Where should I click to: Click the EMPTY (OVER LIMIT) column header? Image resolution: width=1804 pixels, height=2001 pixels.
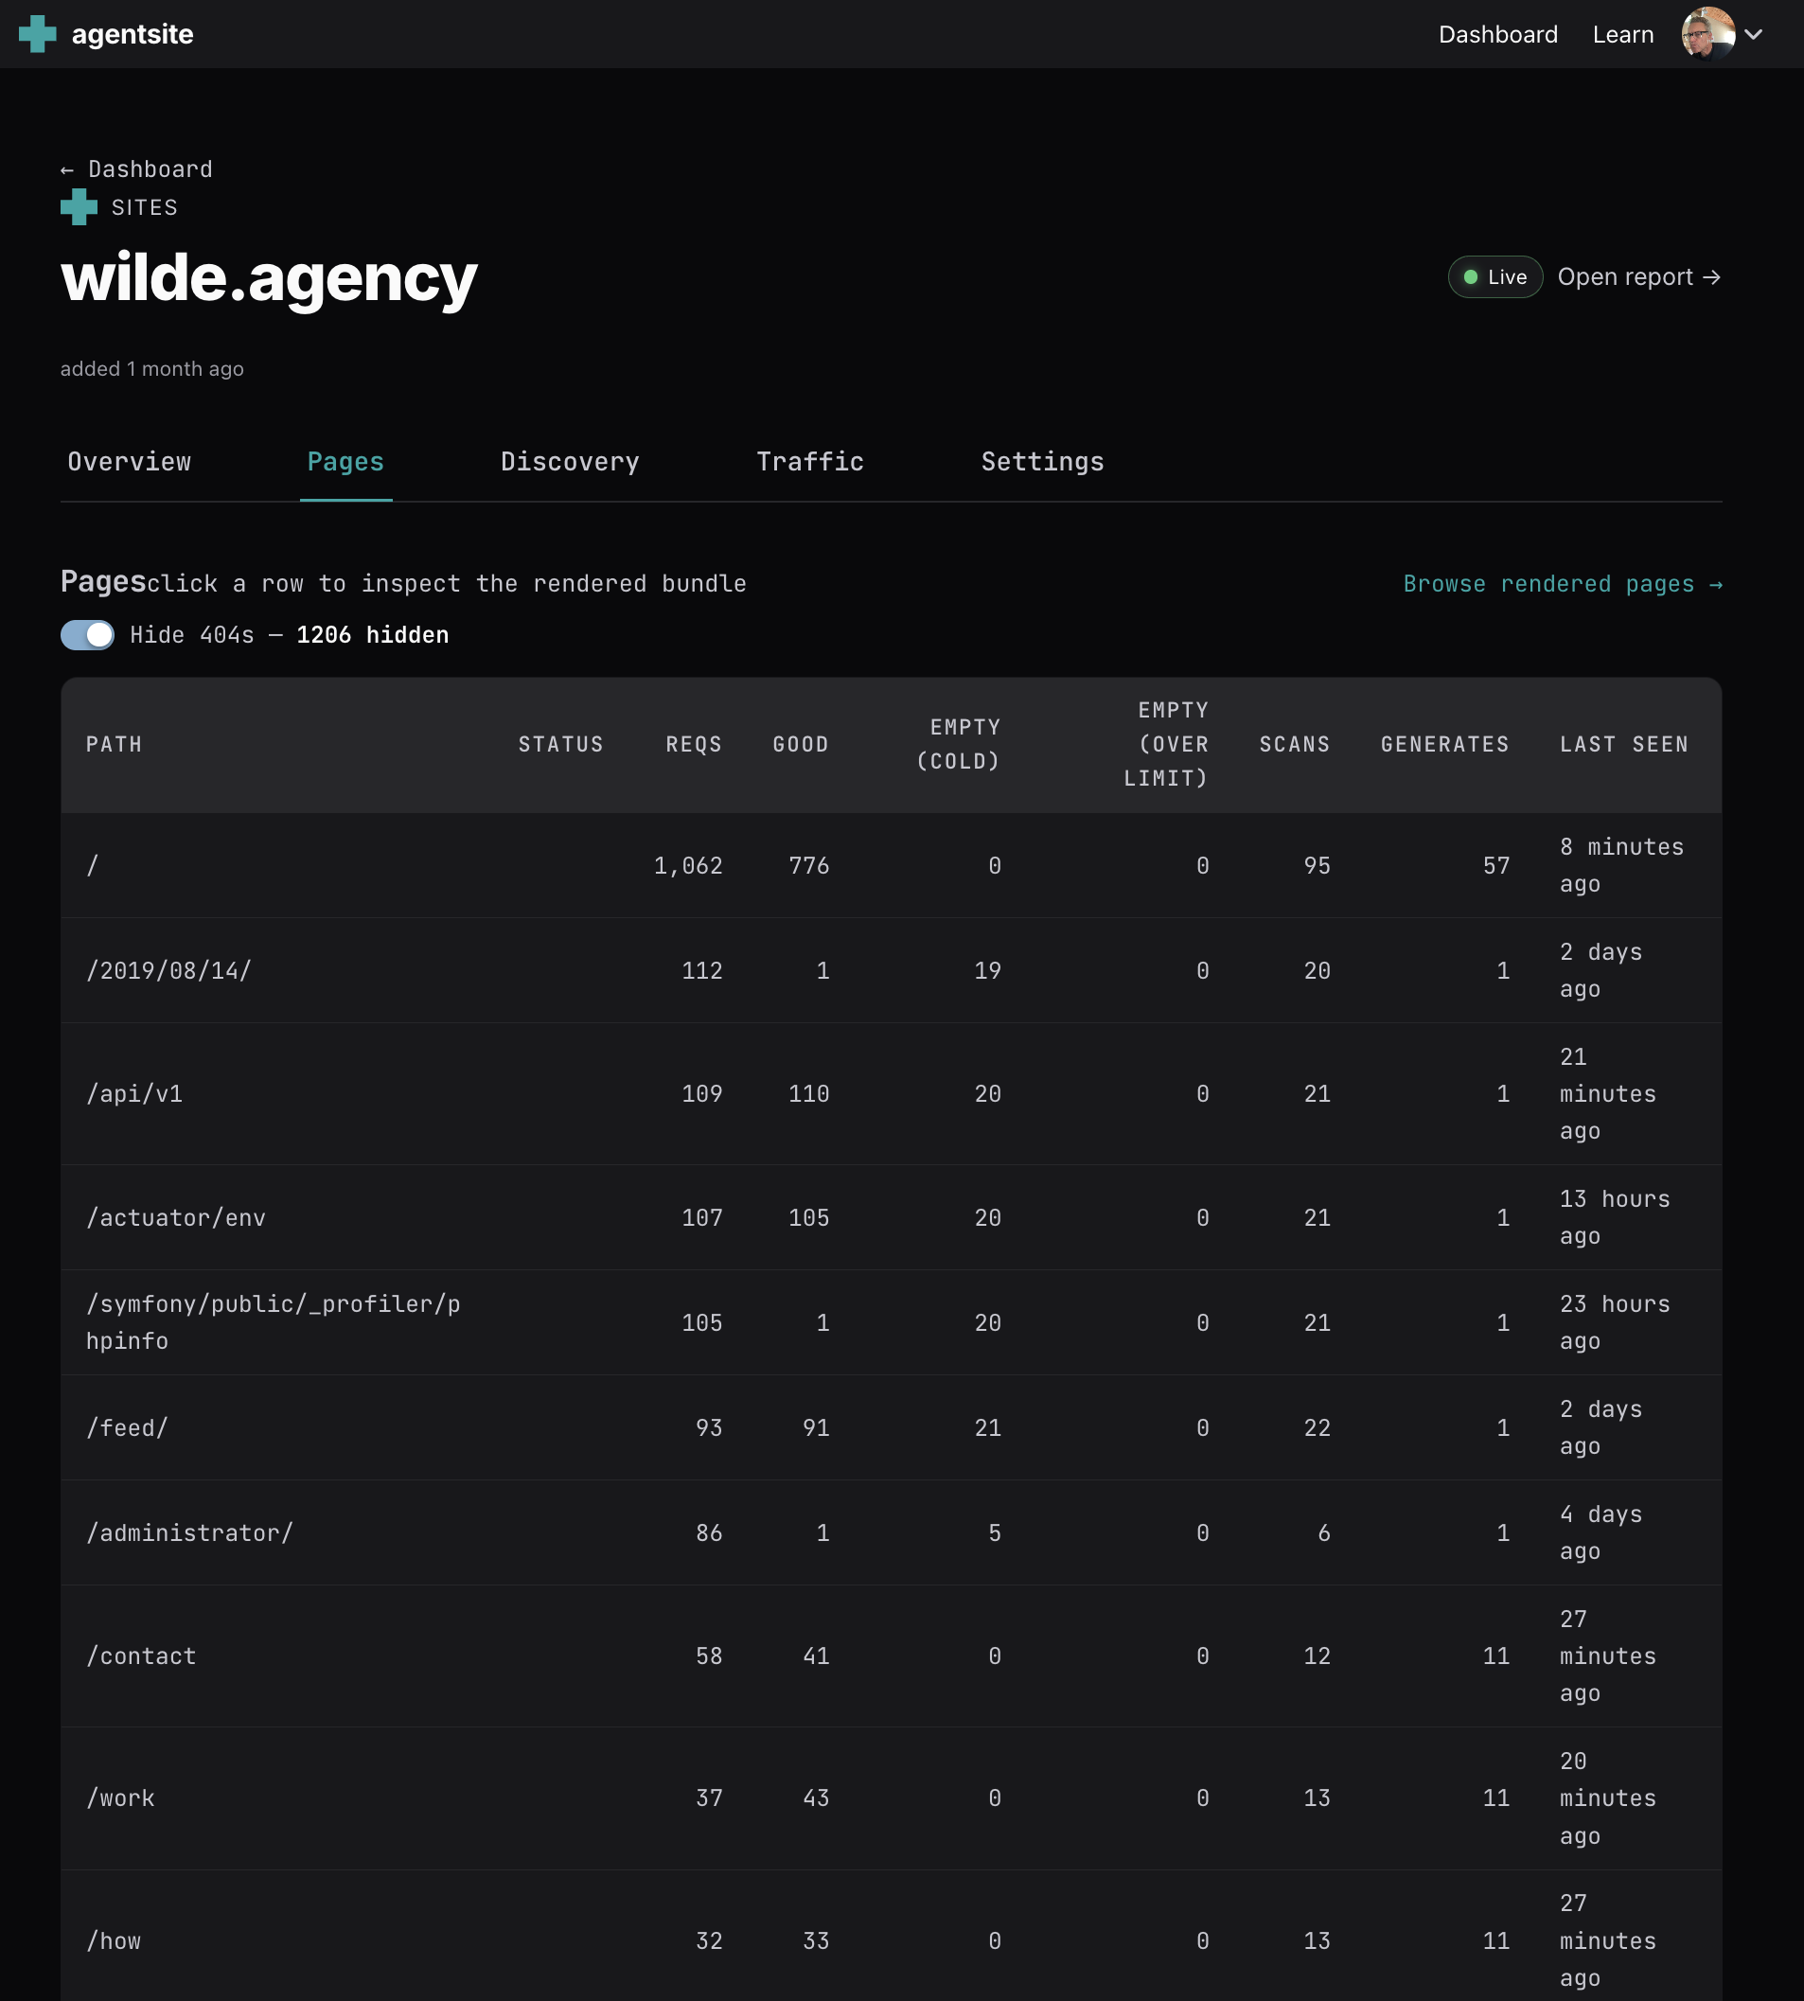1166,744
